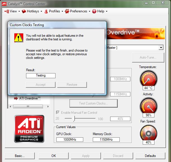Screen dimensions: 171x162
Task: Click the Help question mark icon
Action: pyautogui.click(x=94, y=11)
